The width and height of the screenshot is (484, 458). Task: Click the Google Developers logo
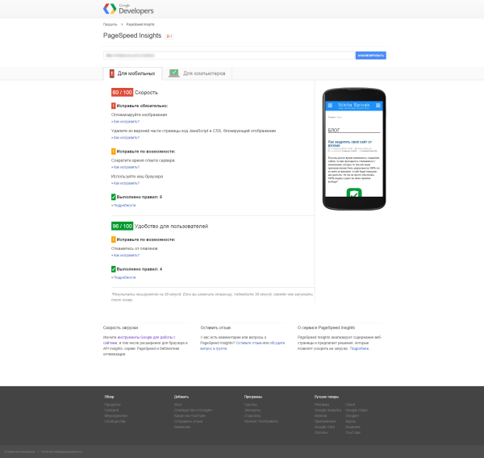click(x=128, y=9)
